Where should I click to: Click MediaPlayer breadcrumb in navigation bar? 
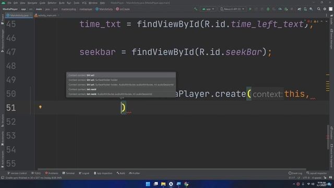coord(10,9)
